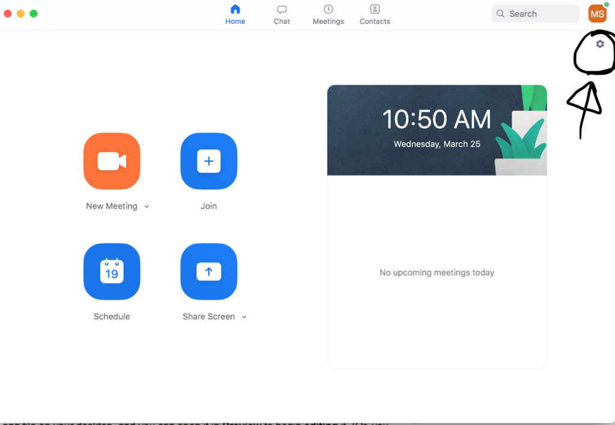Screen dimensions: 615x425
Task: Start a New Meeting with the orange camera icon
Action: point(112,161)
